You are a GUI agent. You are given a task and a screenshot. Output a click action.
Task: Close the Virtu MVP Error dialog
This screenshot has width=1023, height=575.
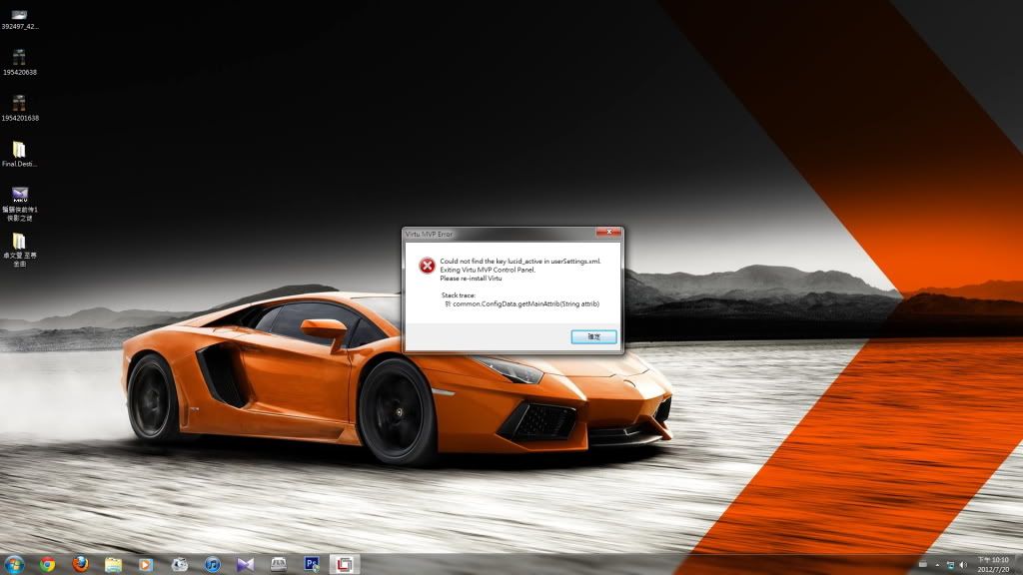608,232
